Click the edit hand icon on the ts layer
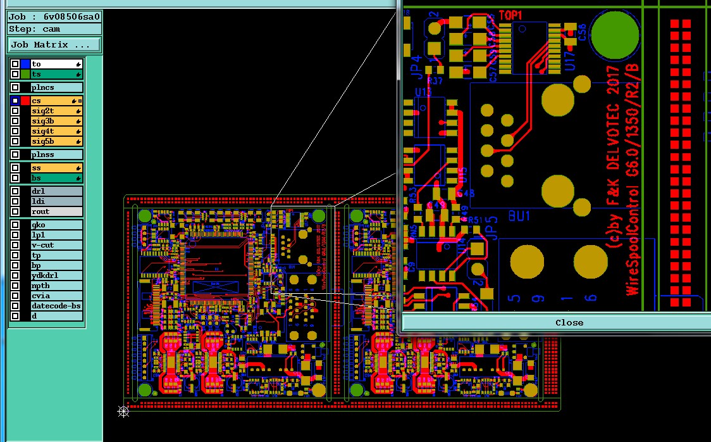Image resolution: width=711 pixels, height=442 pixels. [x=78, y=75]
